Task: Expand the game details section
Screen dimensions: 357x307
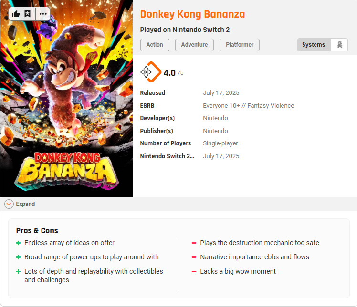Action: [x=25, y=204]
